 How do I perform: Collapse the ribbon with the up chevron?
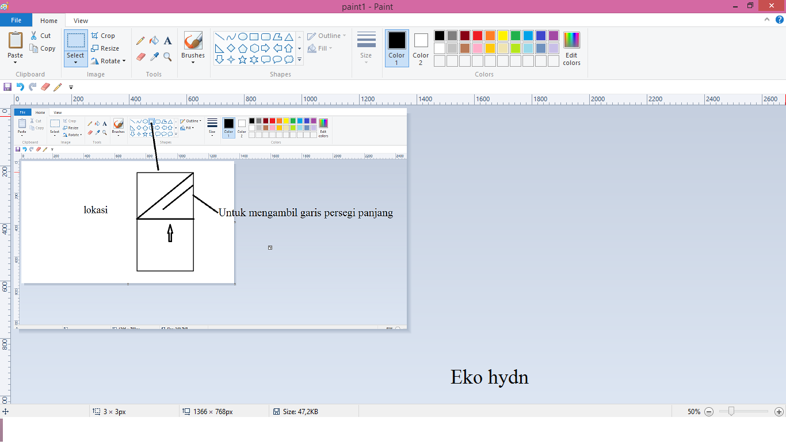[766, 18]
